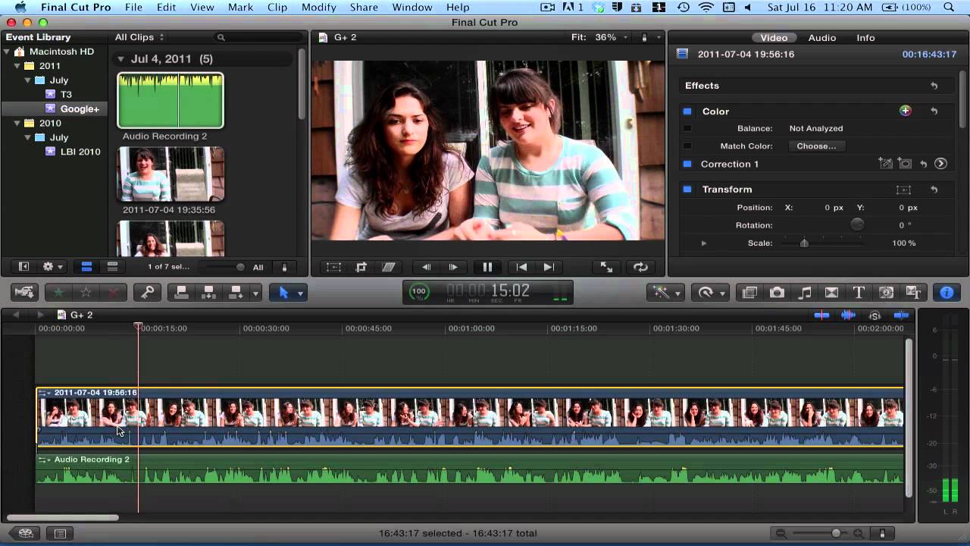The width and height of the screenshot is (970, 546).
Task: Open the Color Board arrow for Correction 1
Action: point(940,164)
